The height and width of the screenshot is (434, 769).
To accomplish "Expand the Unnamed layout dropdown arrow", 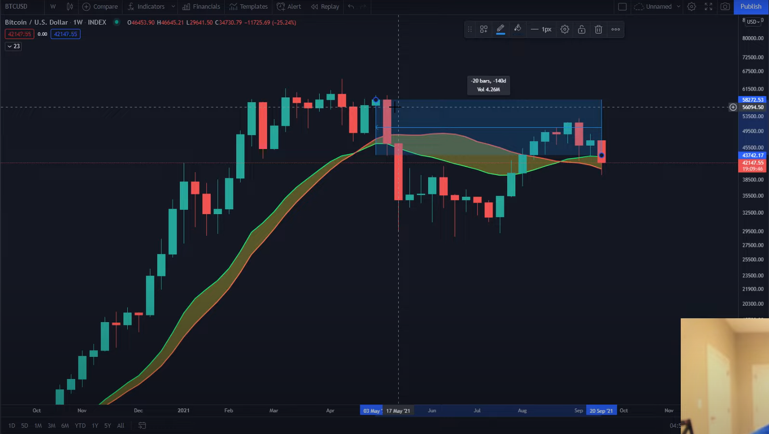I will pos(678,7).
